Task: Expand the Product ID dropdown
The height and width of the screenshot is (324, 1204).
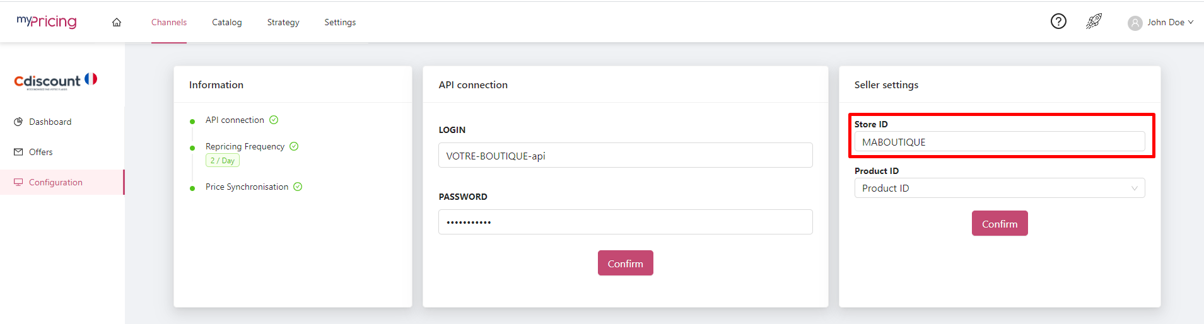Action: coord(1000,188)
